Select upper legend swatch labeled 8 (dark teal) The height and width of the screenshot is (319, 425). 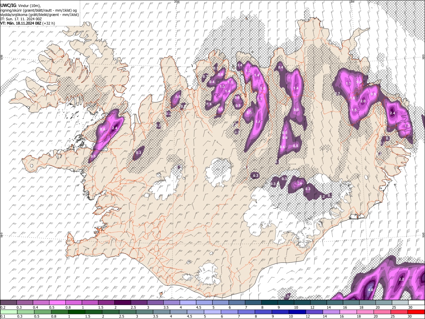point(269,302)
